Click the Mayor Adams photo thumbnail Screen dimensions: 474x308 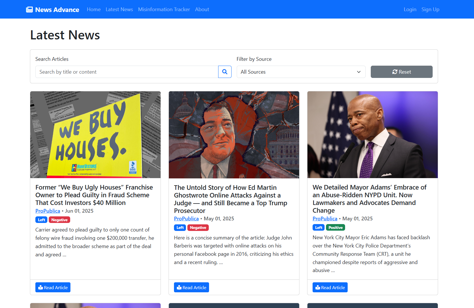(x=372, y=135)
